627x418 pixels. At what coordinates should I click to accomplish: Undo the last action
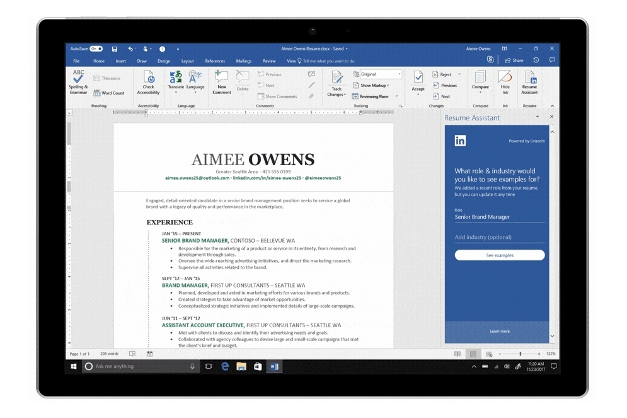(x=130, y=49)
